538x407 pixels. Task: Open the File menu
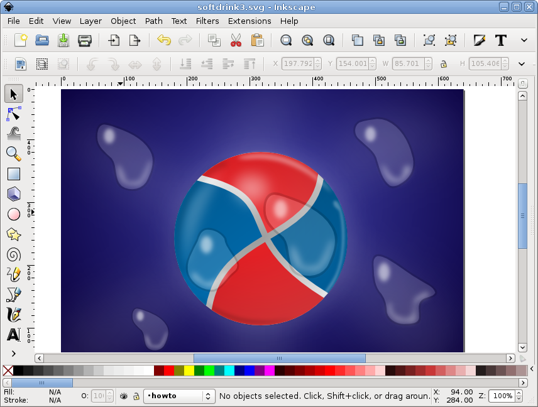click(13, 21)
